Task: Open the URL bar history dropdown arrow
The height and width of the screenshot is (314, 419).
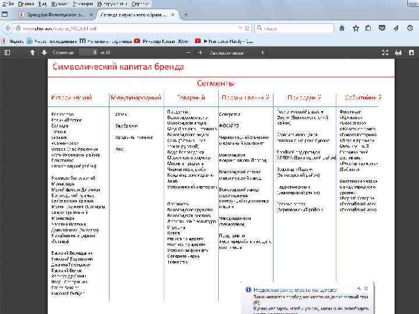Action: point(240,28)
